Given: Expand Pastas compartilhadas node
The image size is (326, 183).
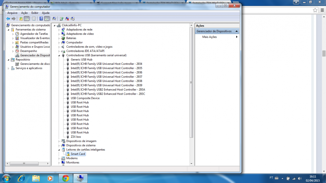Looking at the screenshot, I should pos(13,43).
